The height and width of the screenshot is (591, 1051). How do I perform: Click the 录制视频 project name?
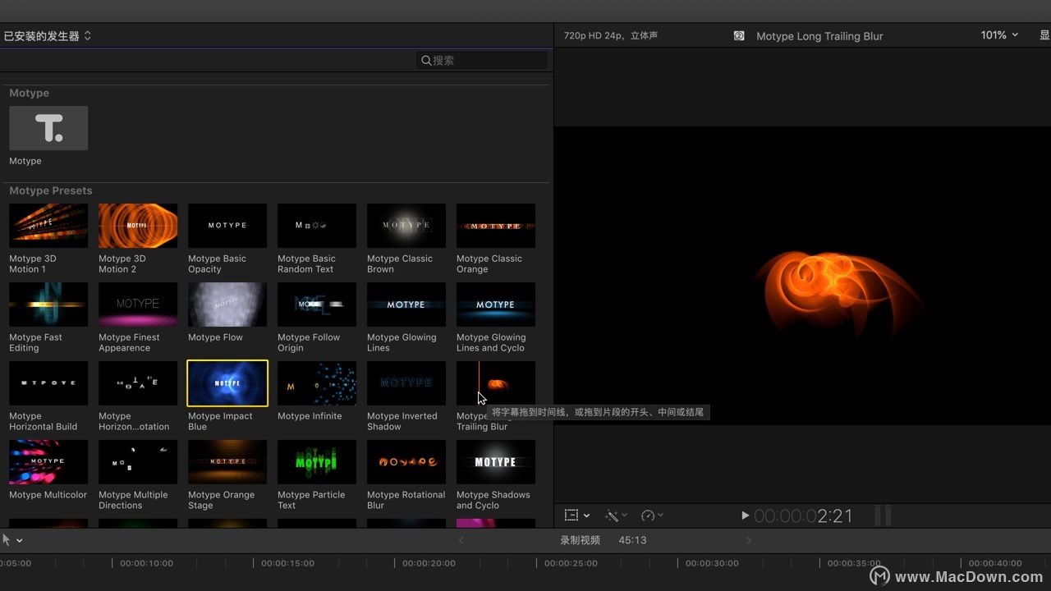pos(581,540)
